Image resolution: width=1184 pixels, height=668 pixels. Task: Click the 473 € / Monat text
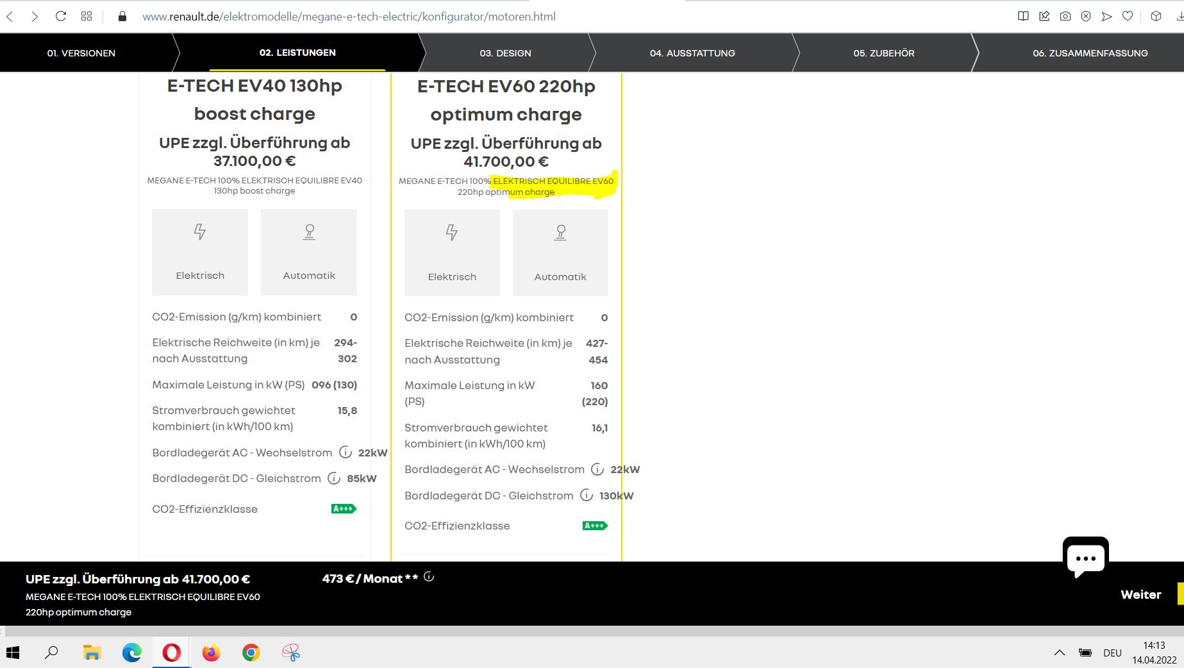[x=370, y=579]
